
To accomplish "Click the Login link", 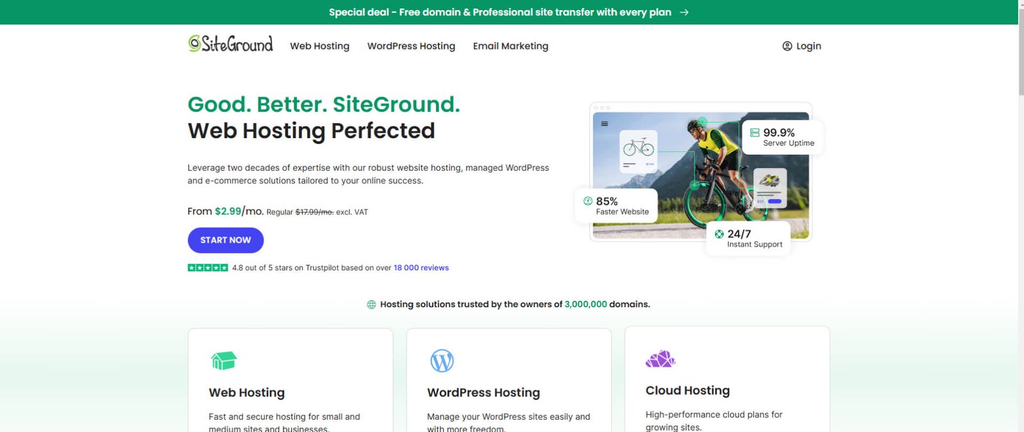I will point(802,46).
